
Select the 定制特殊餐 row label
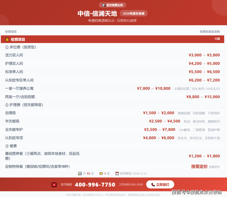click(x=37, y=167)
